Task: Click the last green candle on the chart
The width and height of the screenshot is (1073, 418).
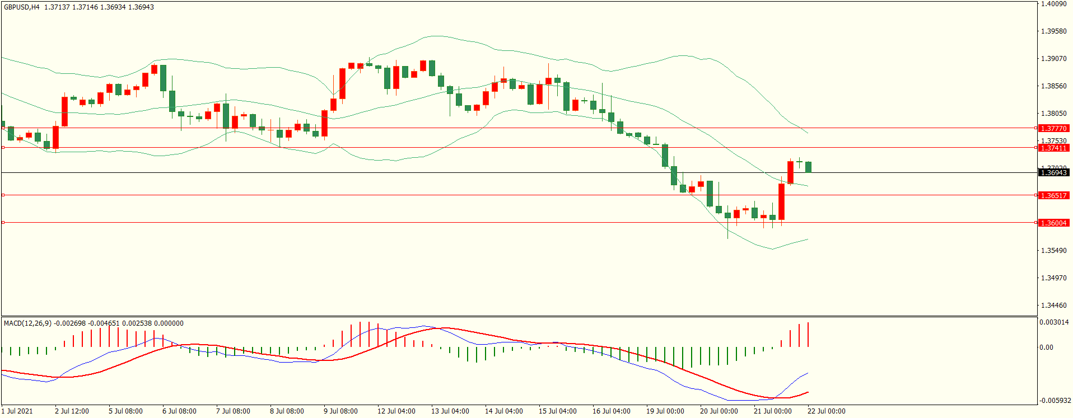Action: click(809, 167)
